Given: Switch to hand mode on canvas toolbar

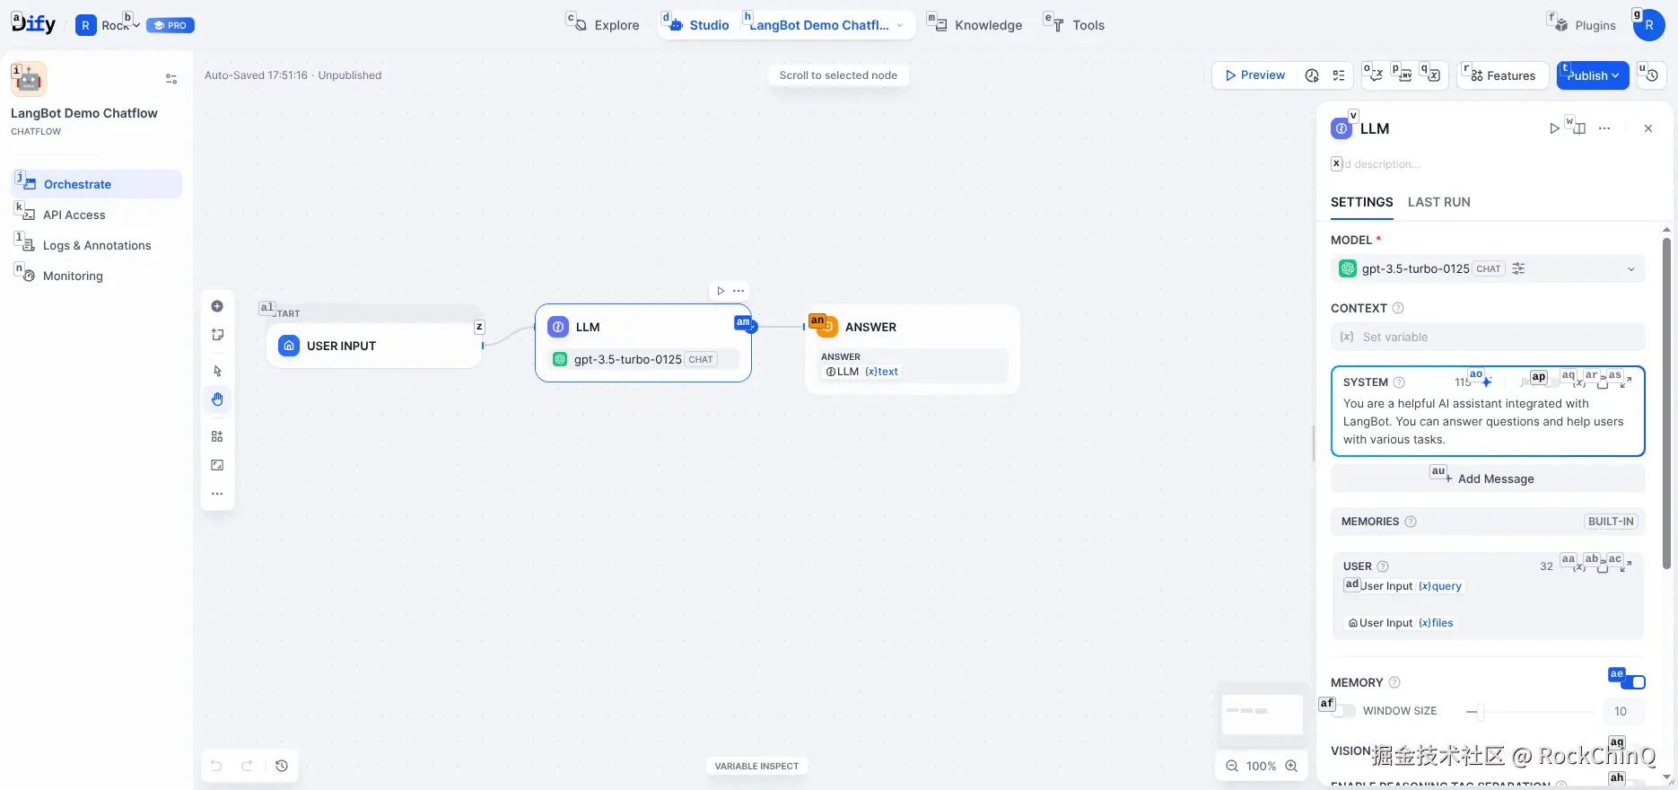Looking at the screenshot, I should 217,399.
